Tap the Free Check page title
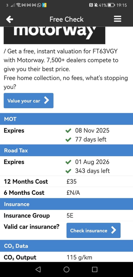This screenshot has width=133, height=277. click(x=66, y=19)
